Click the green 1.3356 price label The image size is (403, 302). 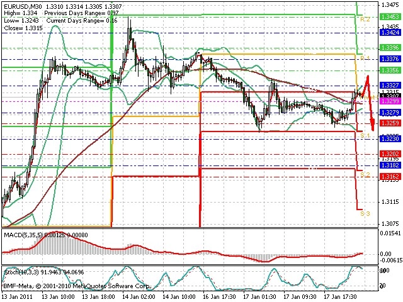click(390, 70)
